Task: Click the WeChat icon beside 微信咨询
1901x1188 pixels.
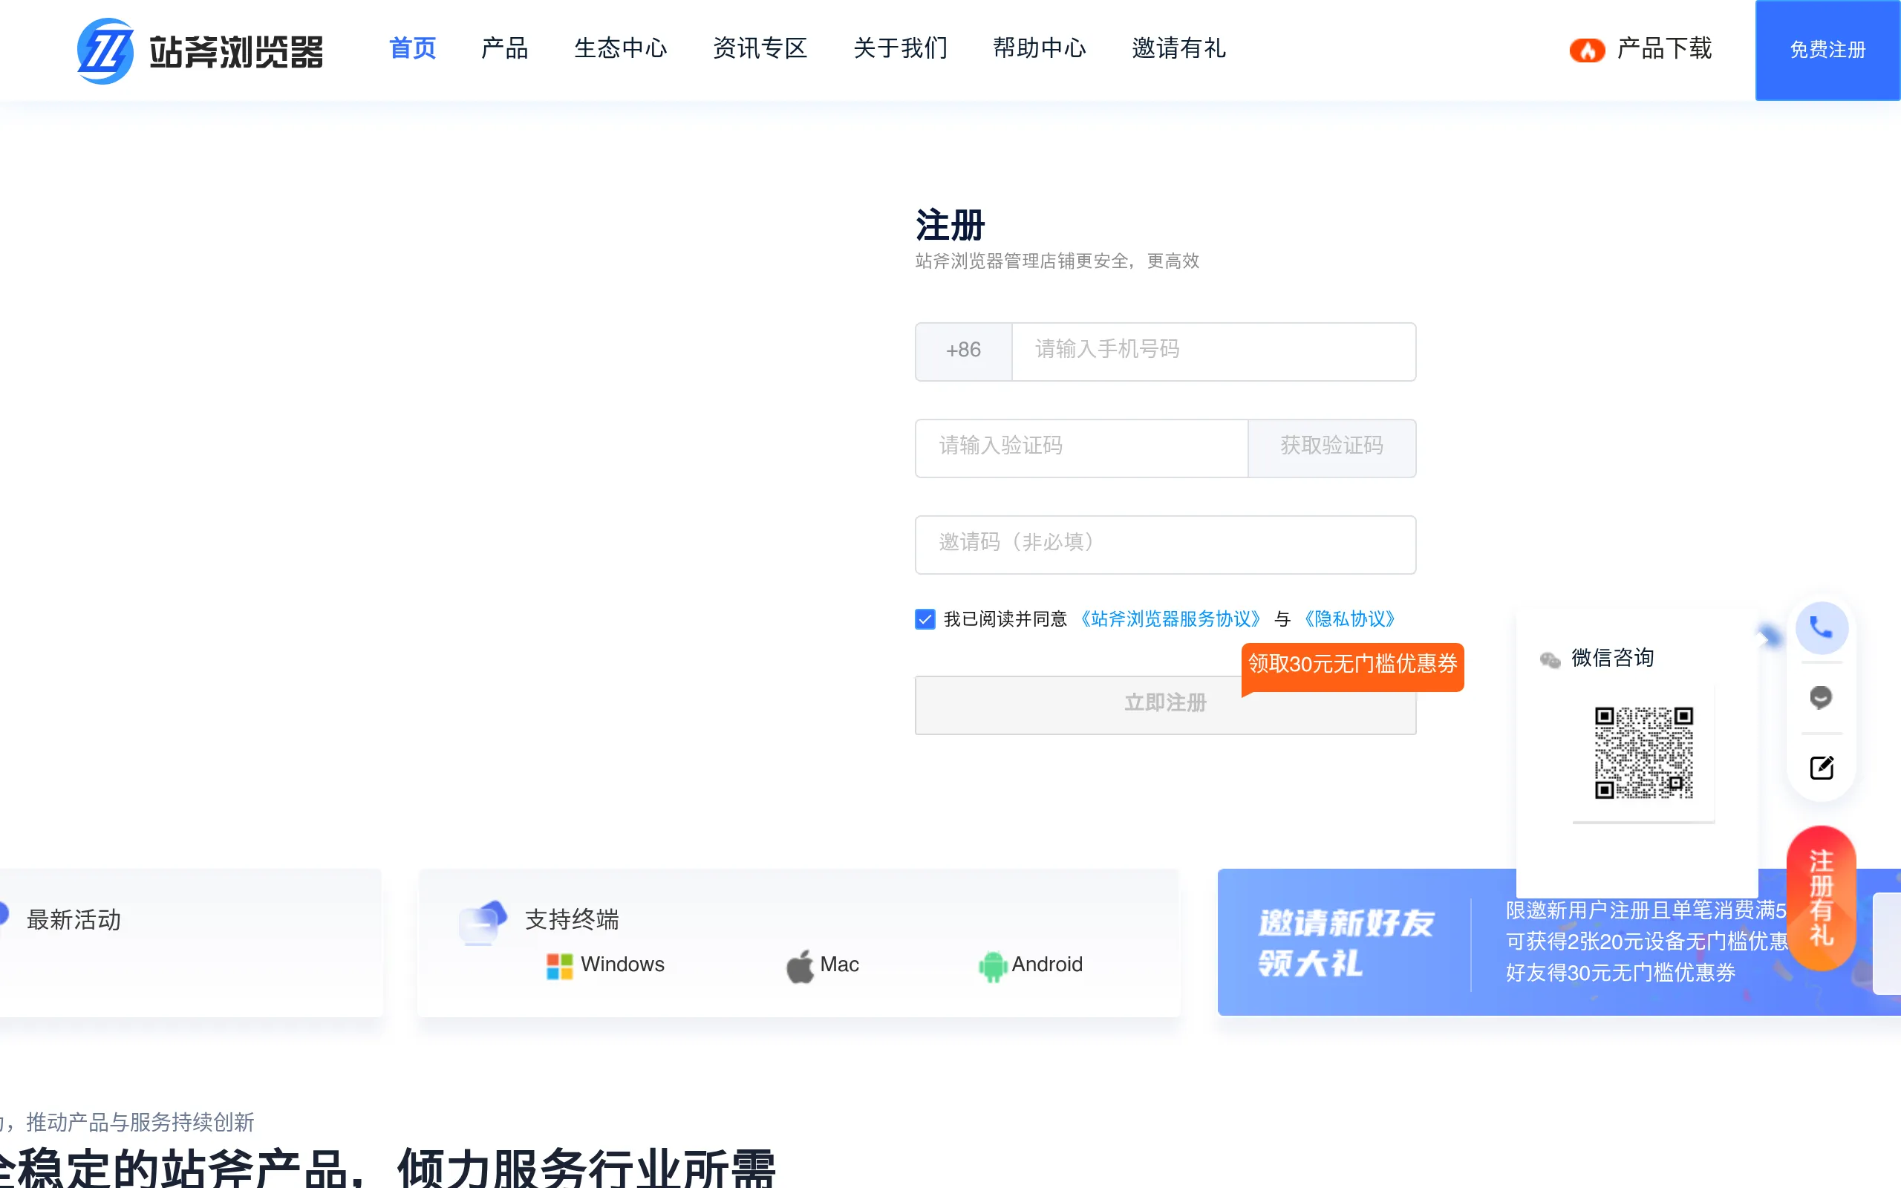Action: pyautogui.click(x=1550, y=659)
